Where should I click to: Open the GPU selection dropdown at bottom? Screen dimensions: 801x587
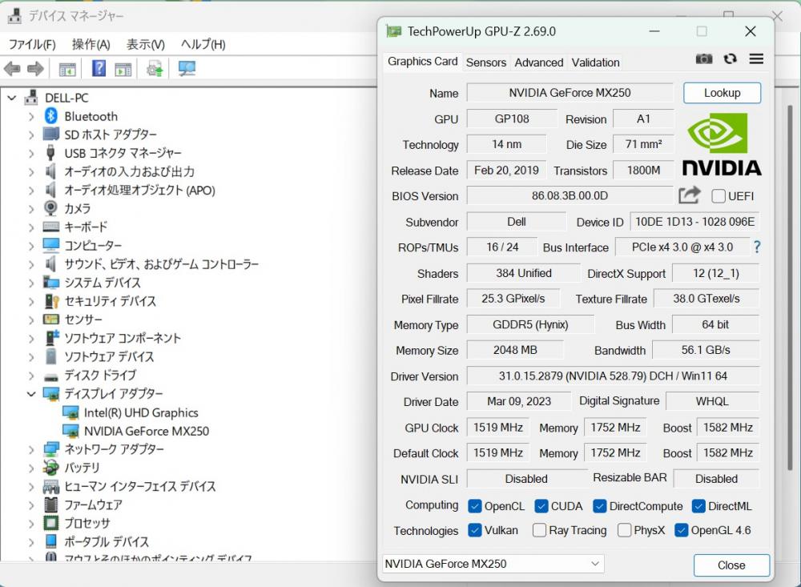click(x=493, y=564)
